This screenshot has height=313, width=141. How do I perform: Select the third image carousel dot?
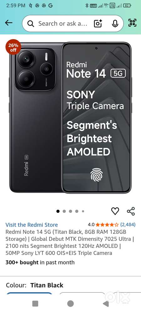(x=70, y=211)
